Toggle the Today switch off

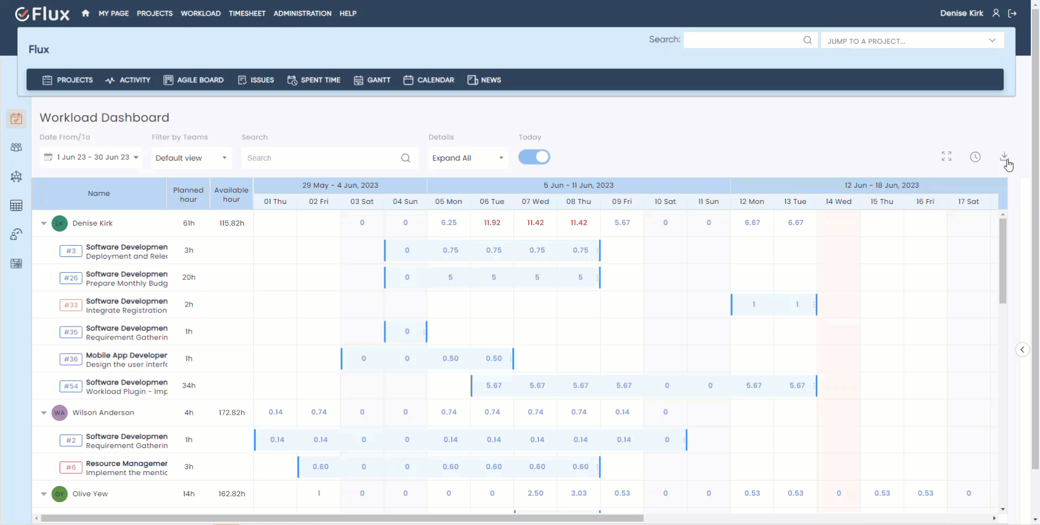coord(534,157)
